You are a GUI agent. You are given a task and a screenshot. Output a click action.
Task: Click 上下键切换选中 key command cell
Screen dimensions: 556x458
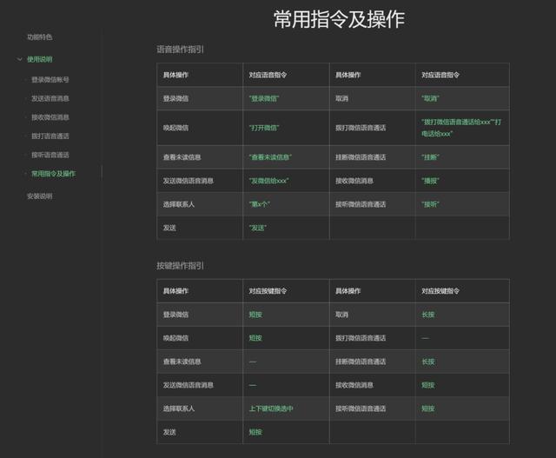(x=271, y=408)
